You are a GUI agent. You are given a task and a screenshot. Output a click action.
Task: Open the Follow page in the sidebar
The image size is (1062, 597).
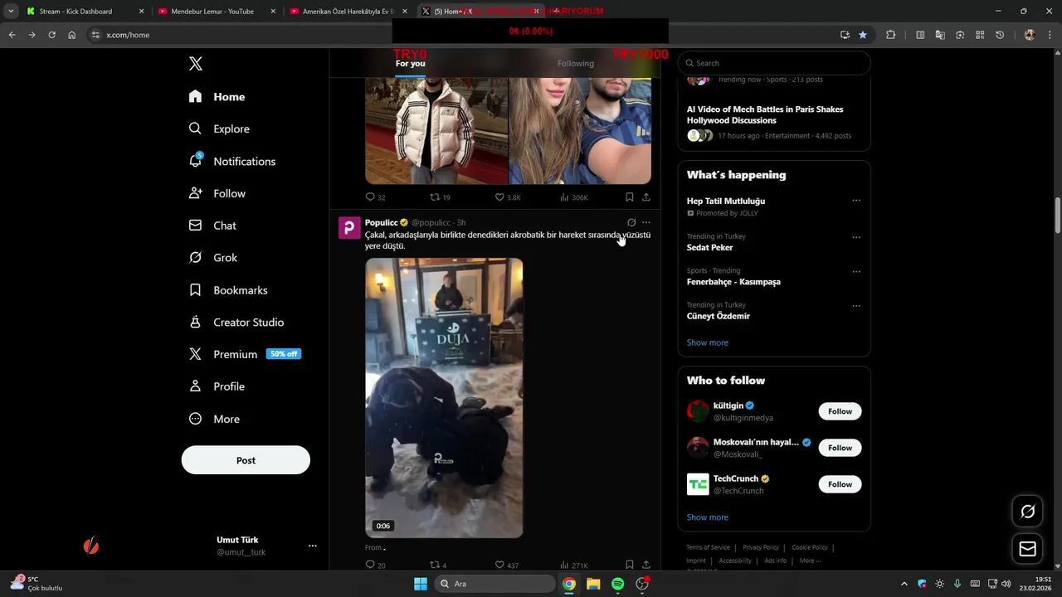pos(217,193)
